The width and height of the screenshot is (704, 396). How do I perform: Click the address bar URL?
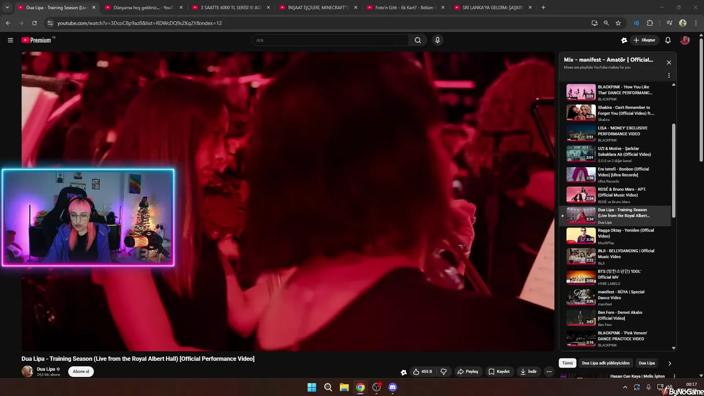click(x=140, y=23)
